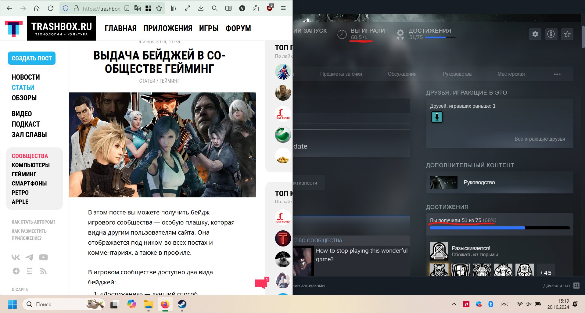Open Firefox translate page icon
The height and width of the screenshot is (313, 585).
[x=138, y=9]
